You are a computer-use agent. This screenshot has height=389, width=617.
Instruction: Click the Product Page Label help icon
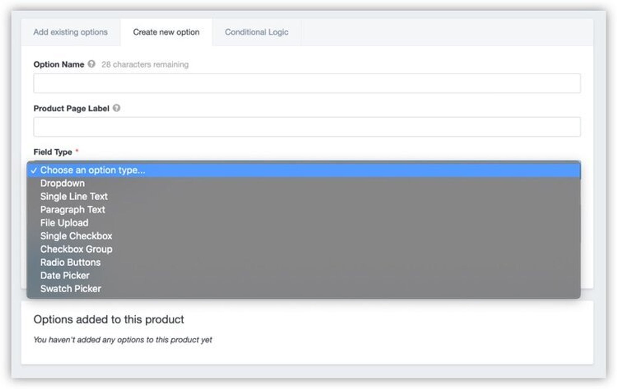(x=116, y=108)
